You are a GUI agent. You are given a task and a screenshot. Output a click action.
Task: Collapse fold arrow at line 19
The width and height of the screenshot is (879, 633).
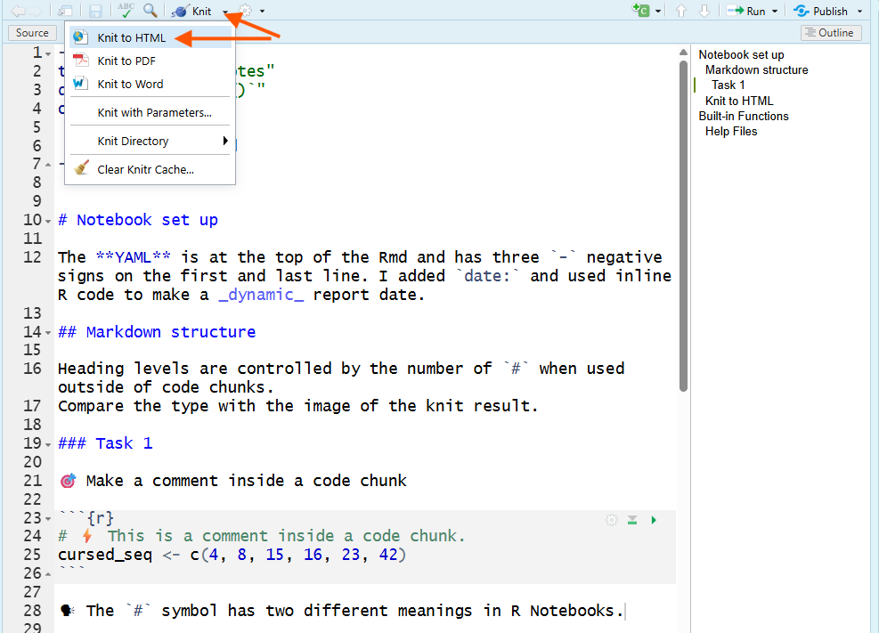(x=48, y=445)
